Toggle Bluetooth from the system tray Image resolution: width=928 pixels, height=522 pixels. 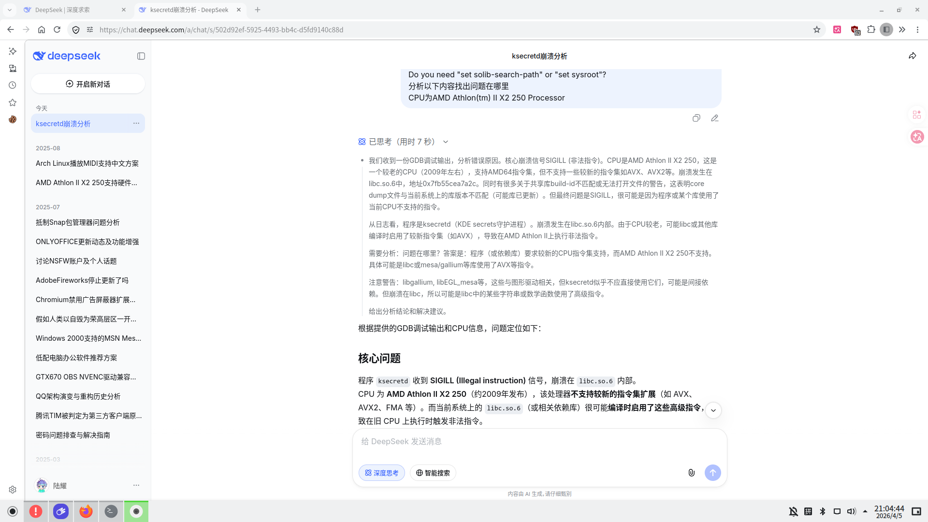pyautogui.click(x=823, y=511)
